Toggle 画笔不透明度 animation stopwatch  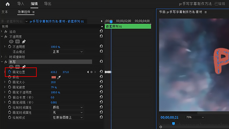click(x=10, y=92)
